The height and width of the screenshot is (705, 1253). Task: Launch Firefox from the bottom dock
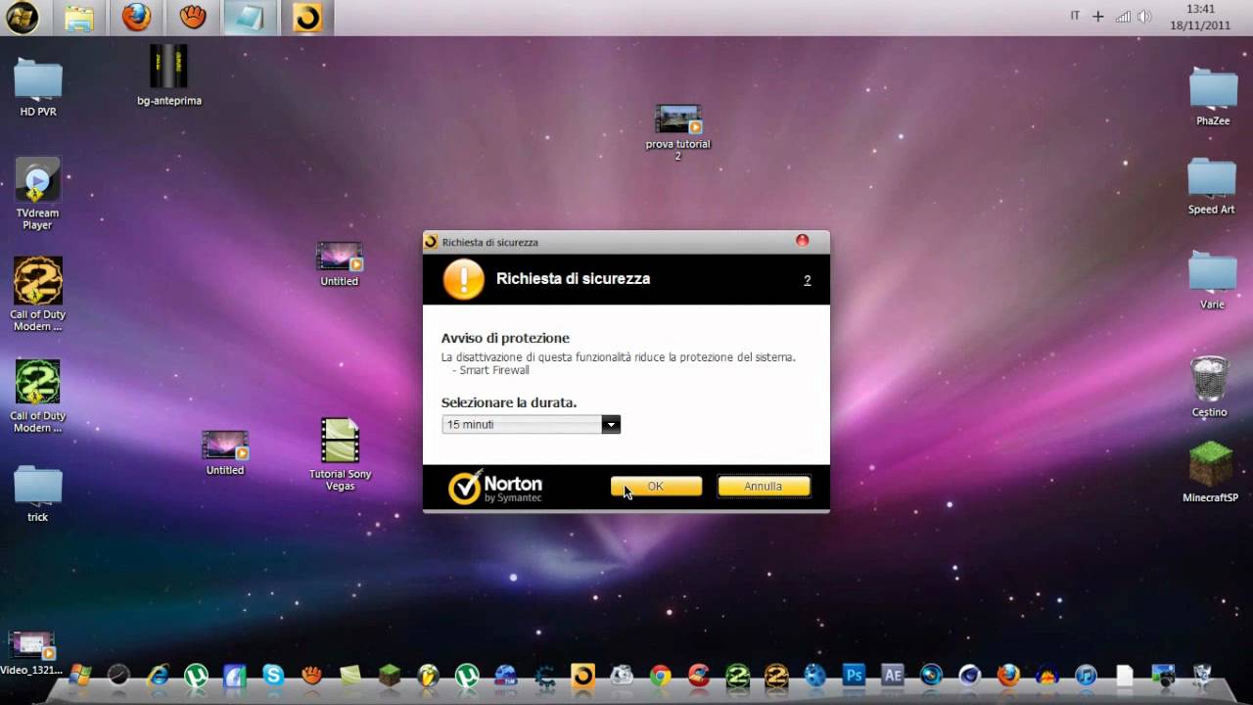[x=1008, y=675]
